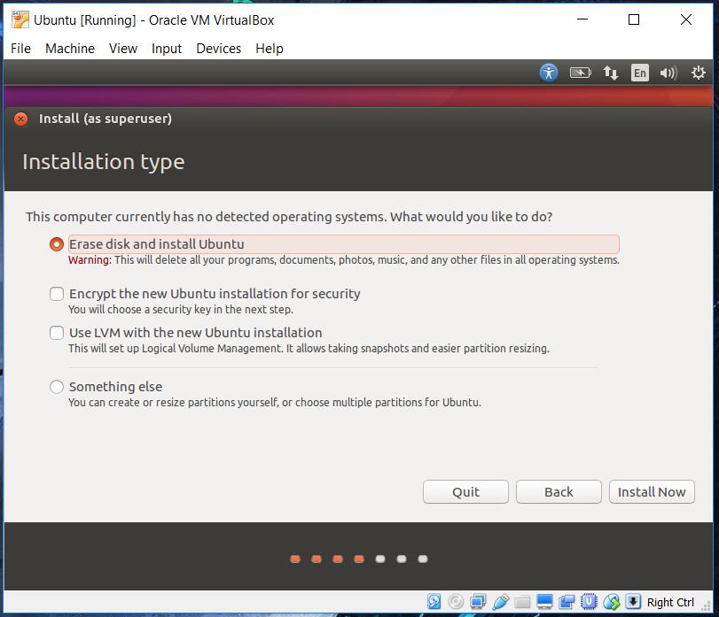
Task: Open the View menu
Action: point(123,49)
